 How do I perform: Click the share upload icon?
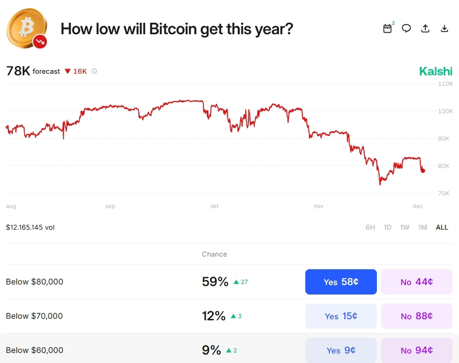click(425, 28)
